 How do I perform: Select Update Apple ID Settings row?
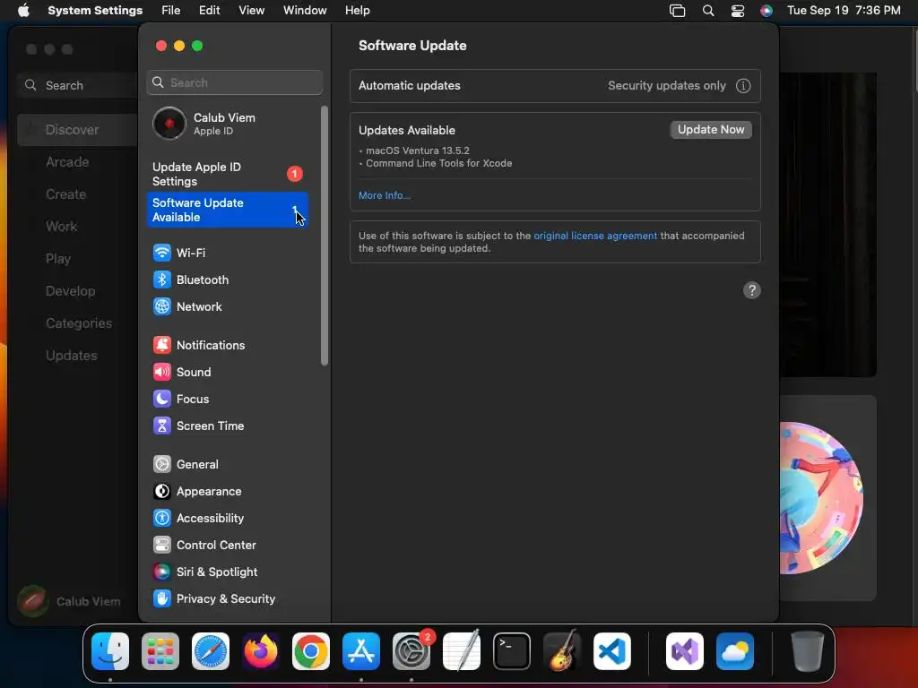click(227, 174)
